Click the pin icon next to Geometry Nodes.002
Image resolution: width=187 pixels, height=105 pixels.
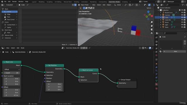point(89,48)
